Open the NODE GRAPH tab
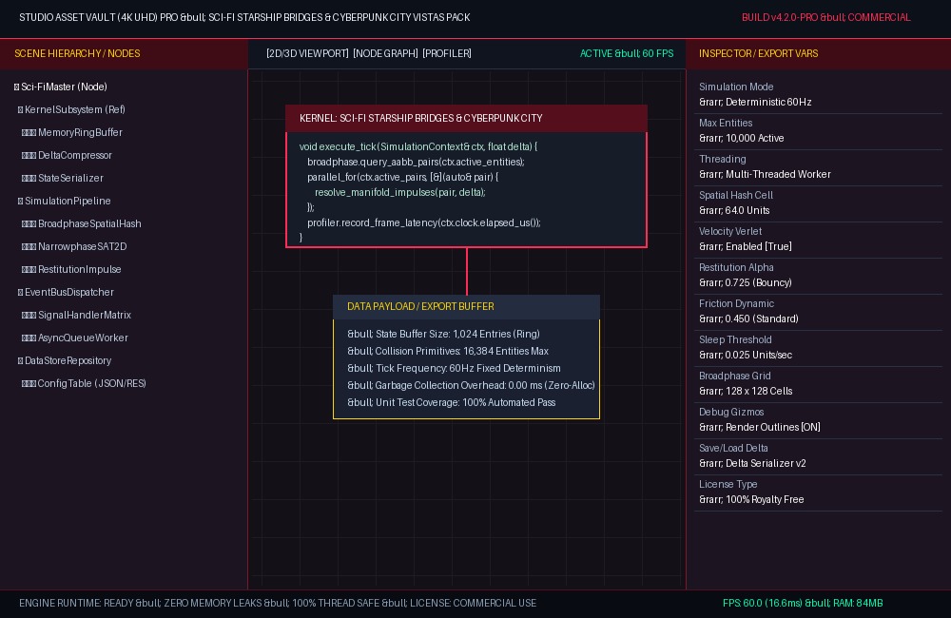 [x=386, y=53]
